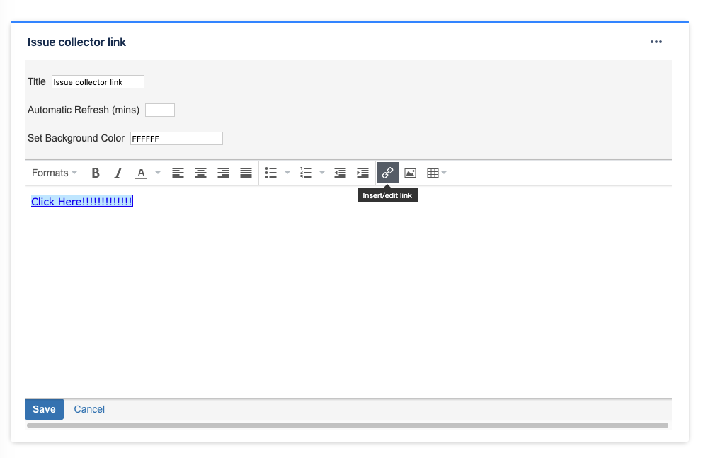
Task: Apply a numbered list
Action: click(x=306, y=172)
